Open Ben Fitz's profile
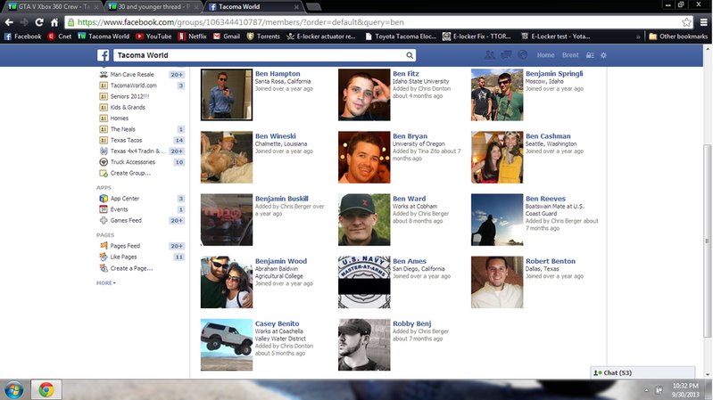Viewport: 713px width, 400px height. (406, 74)
